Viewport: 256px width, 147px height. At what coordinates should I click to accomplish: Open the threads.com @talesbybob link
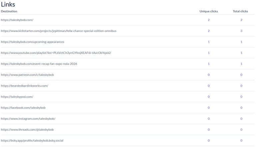pyautogui.click(x=27, y=130)
